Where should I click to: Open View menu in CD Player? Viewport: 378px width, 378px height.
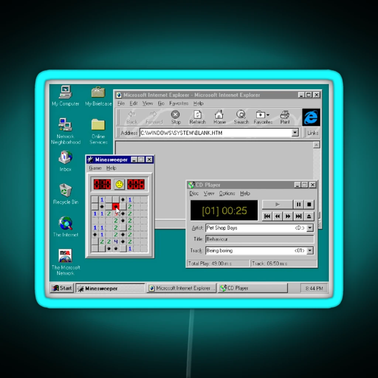click(x=209, y=193)
